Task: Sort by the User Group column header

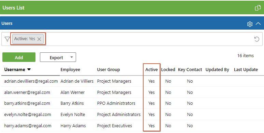Action: [108, 69]
